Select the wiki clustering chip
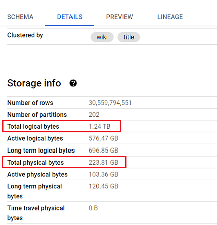 102,37
